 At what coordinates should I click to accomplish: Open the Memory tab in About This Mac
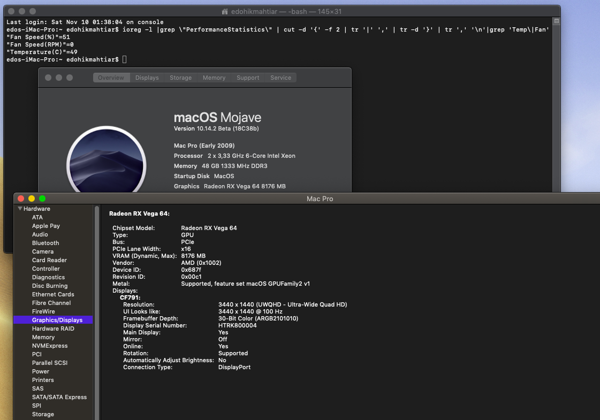[x=214, y=78]
